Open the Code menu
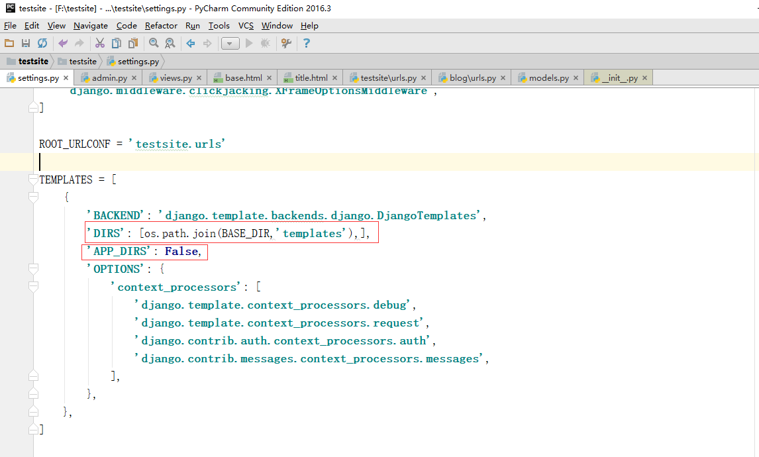Screen dimensions: 759x457 pos(126,26)
